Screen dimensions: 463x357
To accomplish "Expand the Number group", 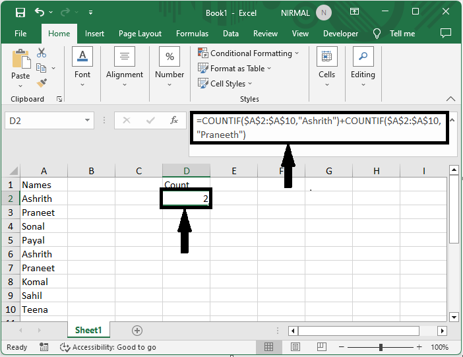I will pos(170,67).
